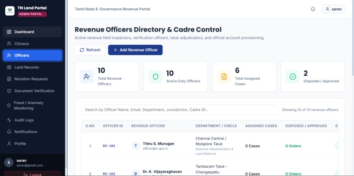Click the circular arrows icon on Refresh
The height and width of the screenshot is (176, 354).
[82, 50]
